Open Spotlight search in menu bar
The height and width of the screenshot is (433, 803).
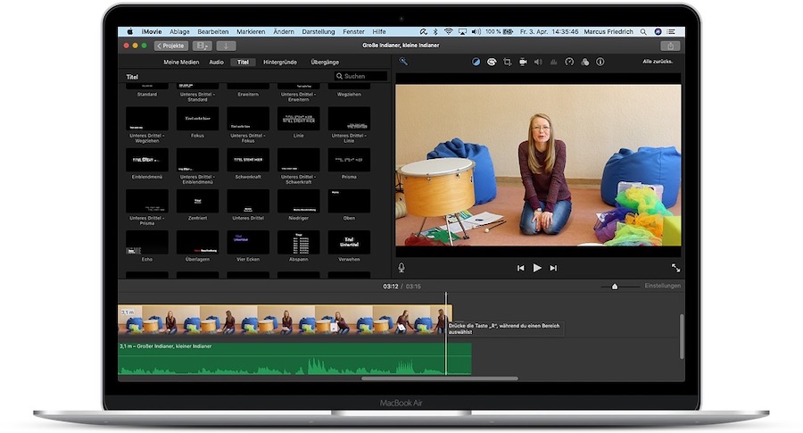(643, 32)
